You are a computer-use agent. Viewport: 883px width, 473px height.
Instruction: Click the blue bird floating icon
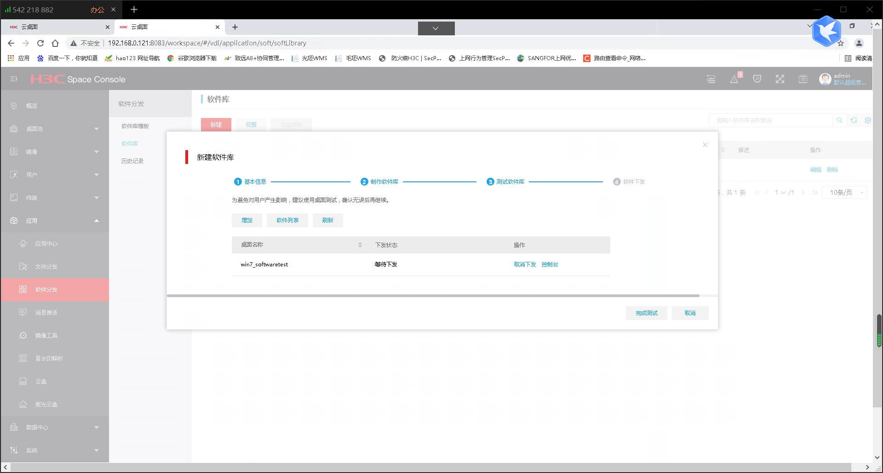click(826, 31)
